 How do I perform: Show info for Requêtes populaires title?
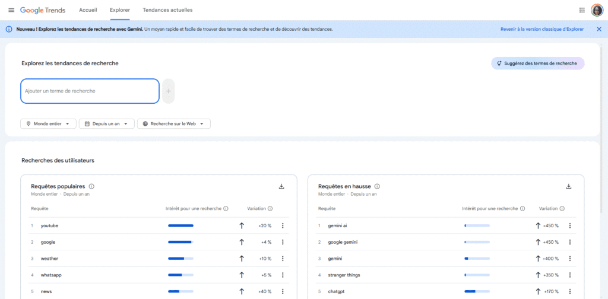91,186
